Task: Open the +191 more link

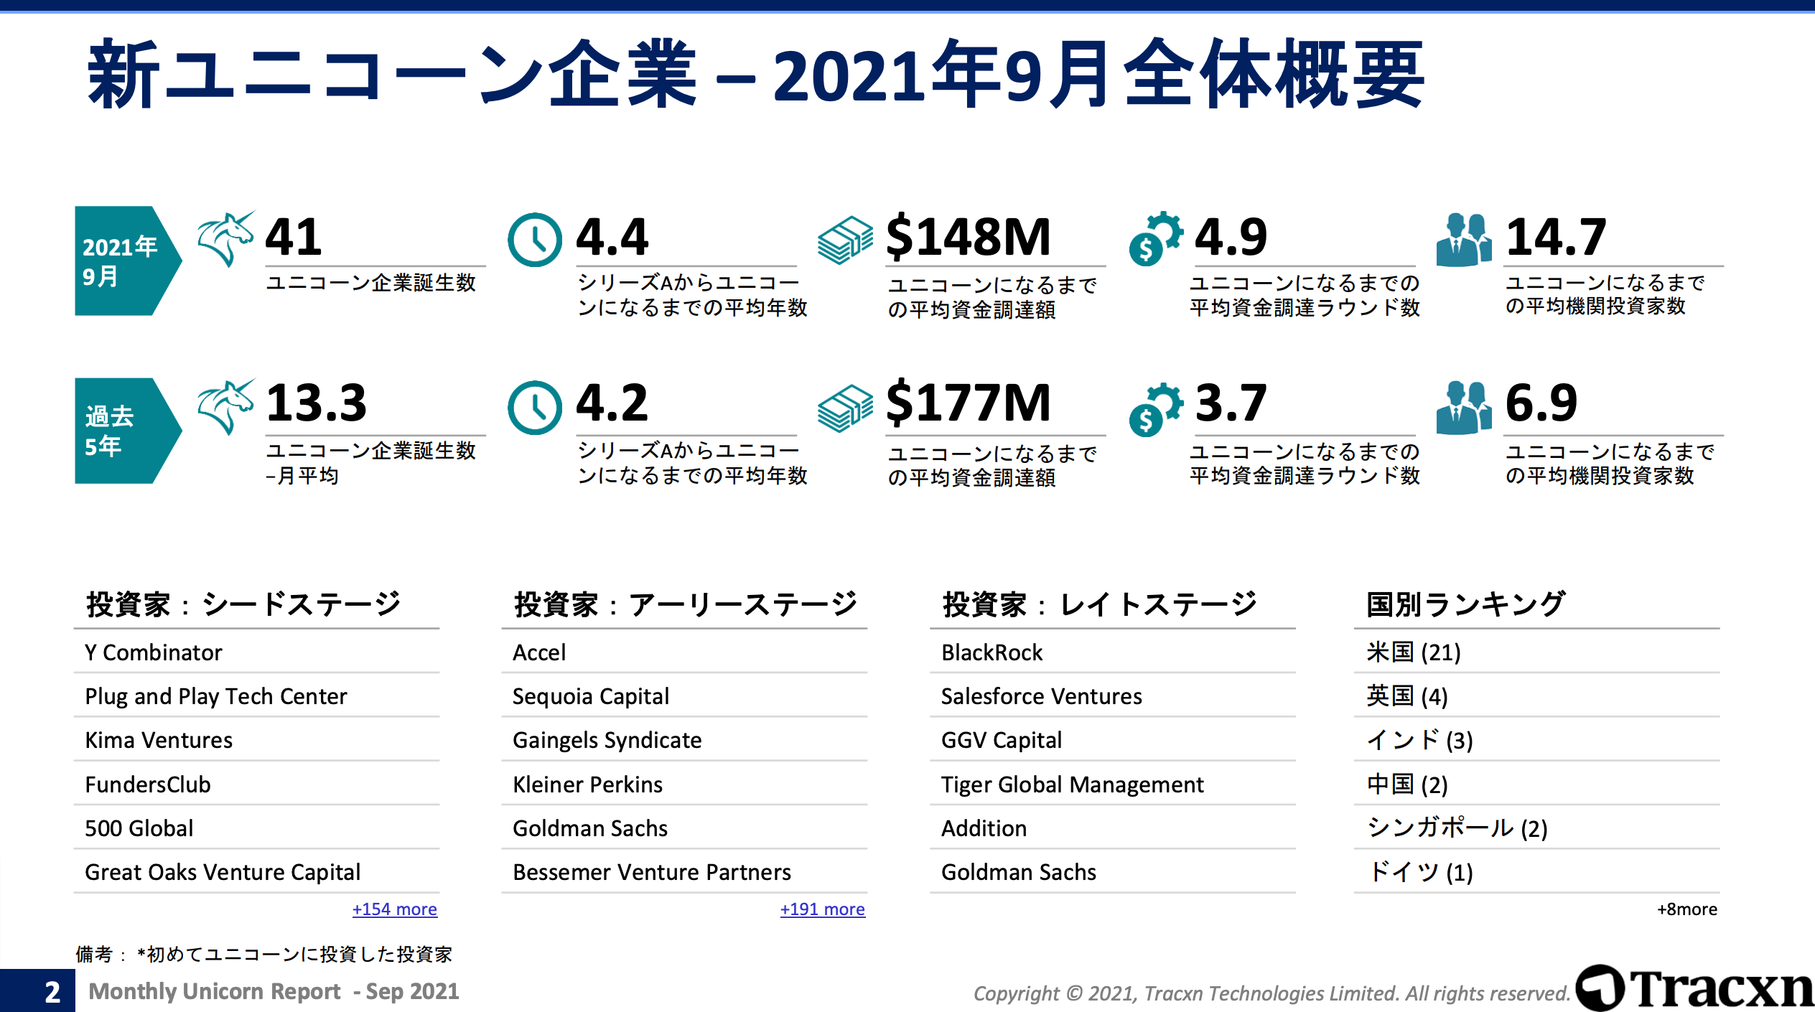Action: [822, 909]
